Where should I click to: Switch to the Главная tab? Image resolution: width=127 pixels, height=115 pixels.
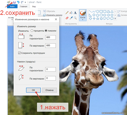[23, 6]
